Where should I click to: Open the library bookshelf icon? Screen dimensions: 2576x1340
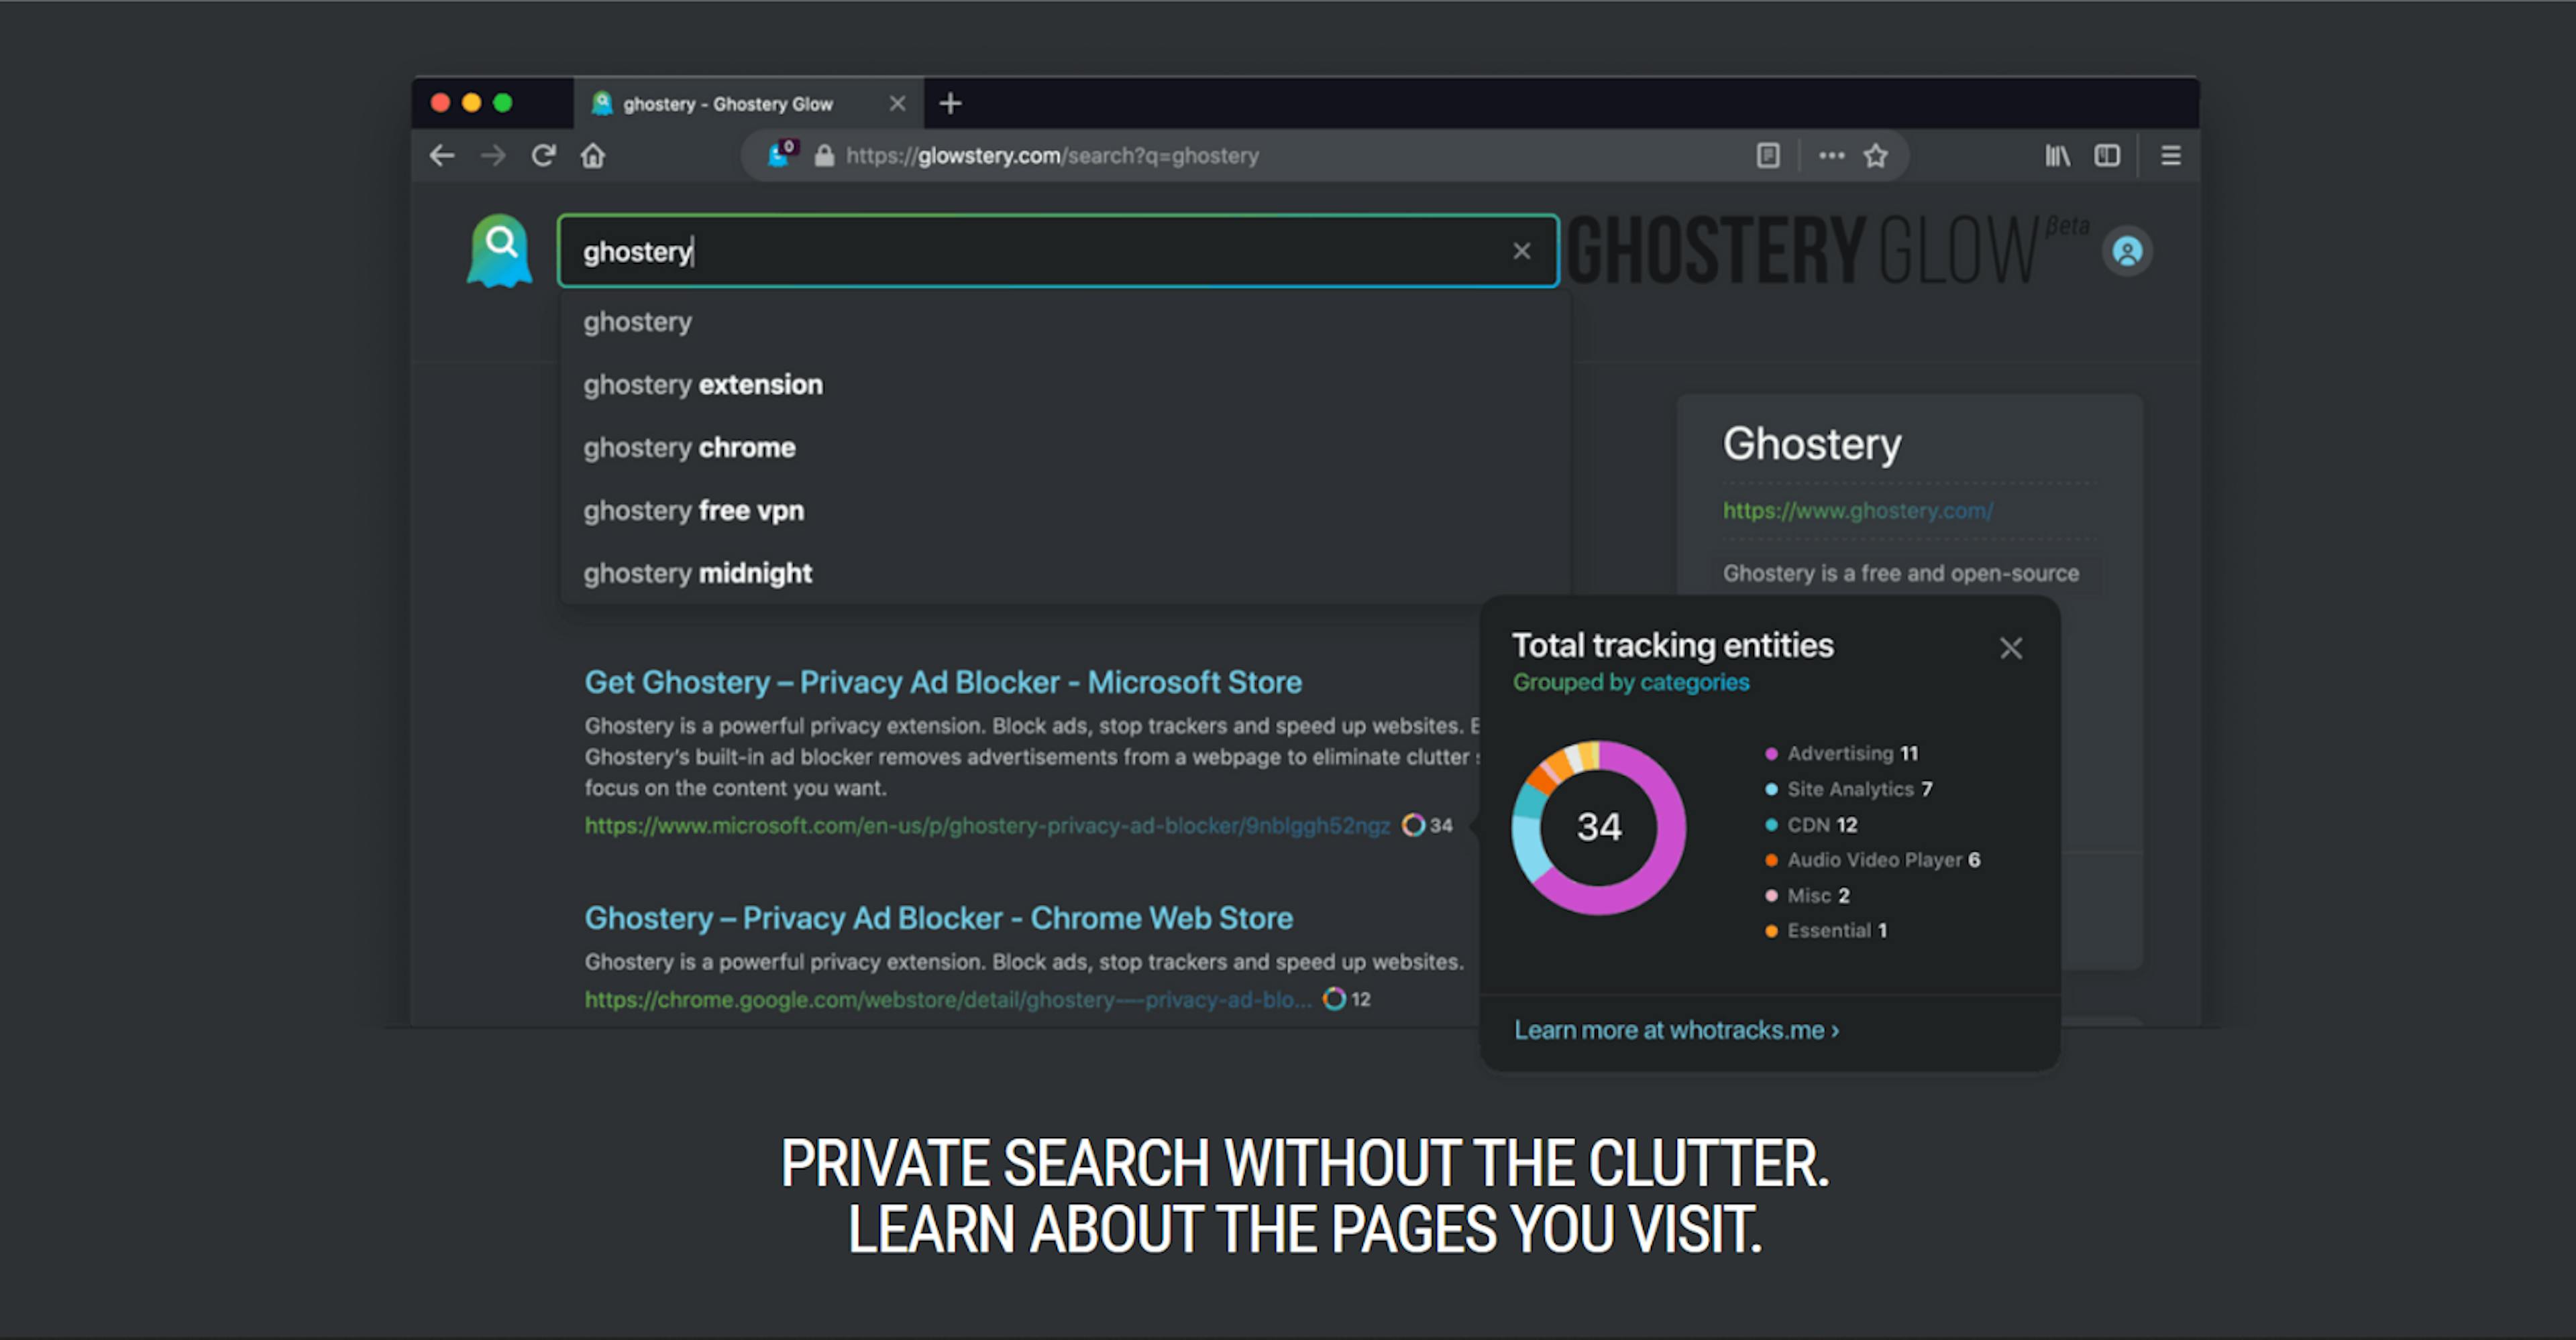coord(2057,156)
